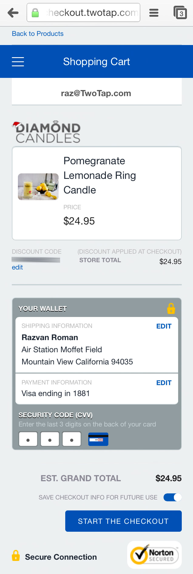
Task: Tap the green SSL lock icon
Action: [35, 13]
